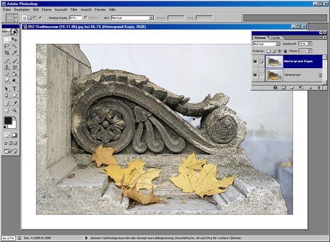Select the Lasso tool
Viewport: 330px width, 242px height.
click(x=6, y=46)
